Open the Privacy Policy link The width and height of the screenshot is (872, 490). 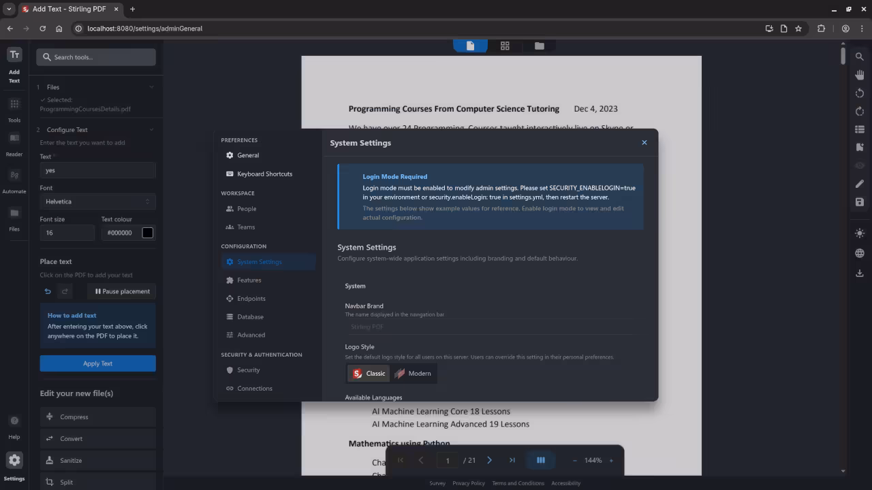(468, 483)
